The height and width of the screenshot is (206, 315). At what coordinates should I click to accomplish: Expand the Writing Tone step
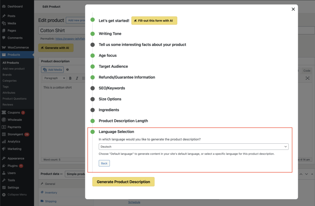tap(110, 34)
